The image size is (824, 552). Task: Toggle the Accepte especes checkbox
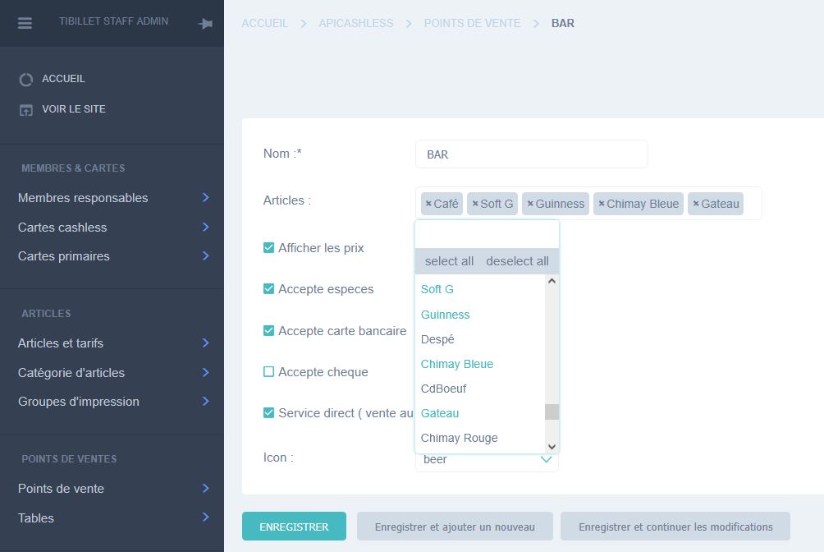coord(268,288)
